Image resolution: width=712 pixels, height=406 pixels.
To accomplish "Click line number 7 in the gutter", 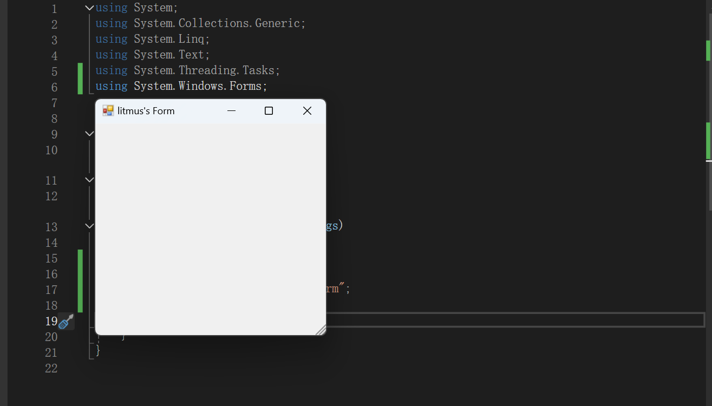I will pos(54,103).
